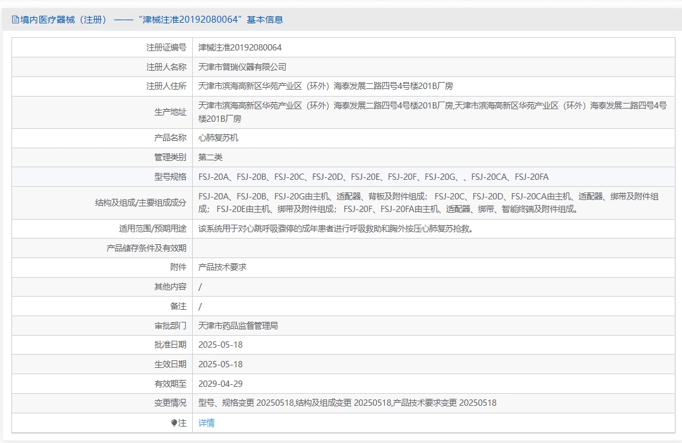The image size is (682, 443).
Task: Click the 审批部门 label
Action: pos(170,326)
